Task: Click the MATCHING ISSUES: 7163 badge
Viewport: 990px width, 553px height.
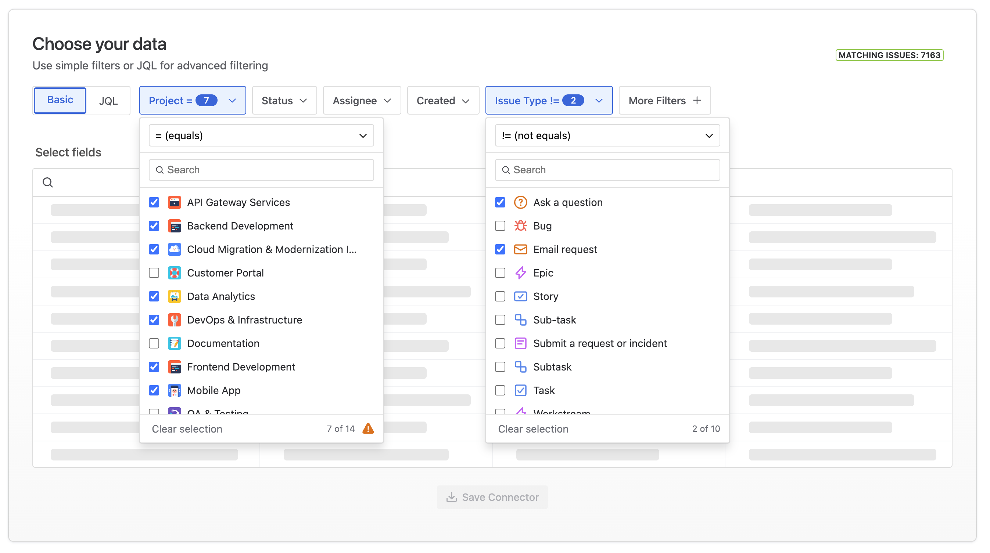Action: (x=889, y=55)
